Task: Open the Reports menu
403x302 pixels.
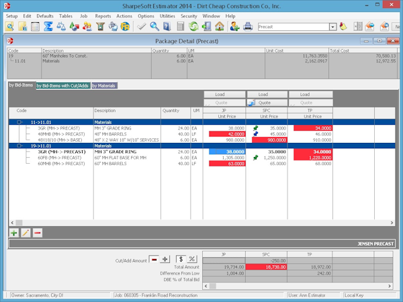Action: click(x=103, y=15)
